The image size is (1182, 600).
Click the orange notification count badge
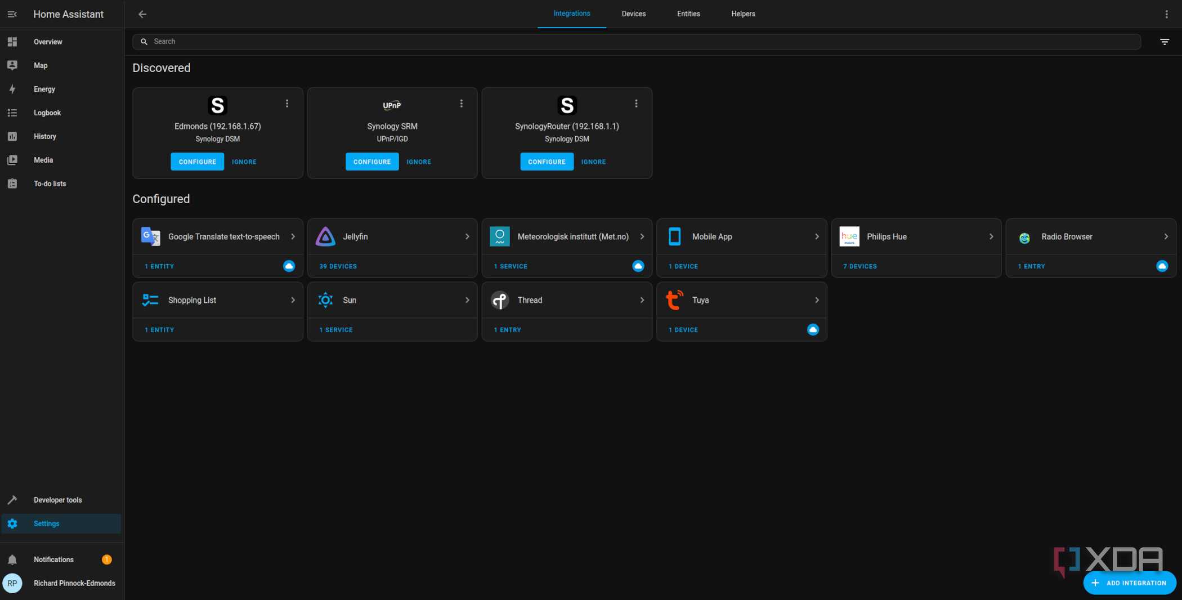pyautogui.click(x=106, y=559)
